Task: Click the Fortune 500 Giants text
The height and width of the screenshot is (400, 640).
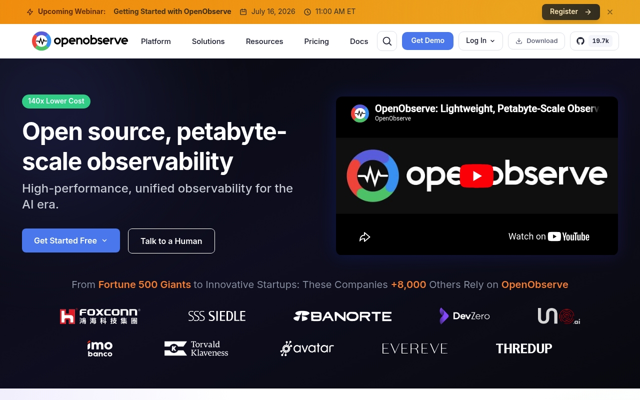Action: tap(144, 284)
